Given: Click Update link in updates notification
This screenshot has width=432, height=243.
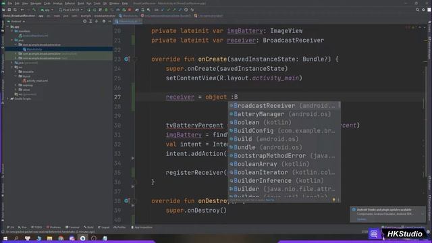Looking at the screenshot, I should pos(362,219).
